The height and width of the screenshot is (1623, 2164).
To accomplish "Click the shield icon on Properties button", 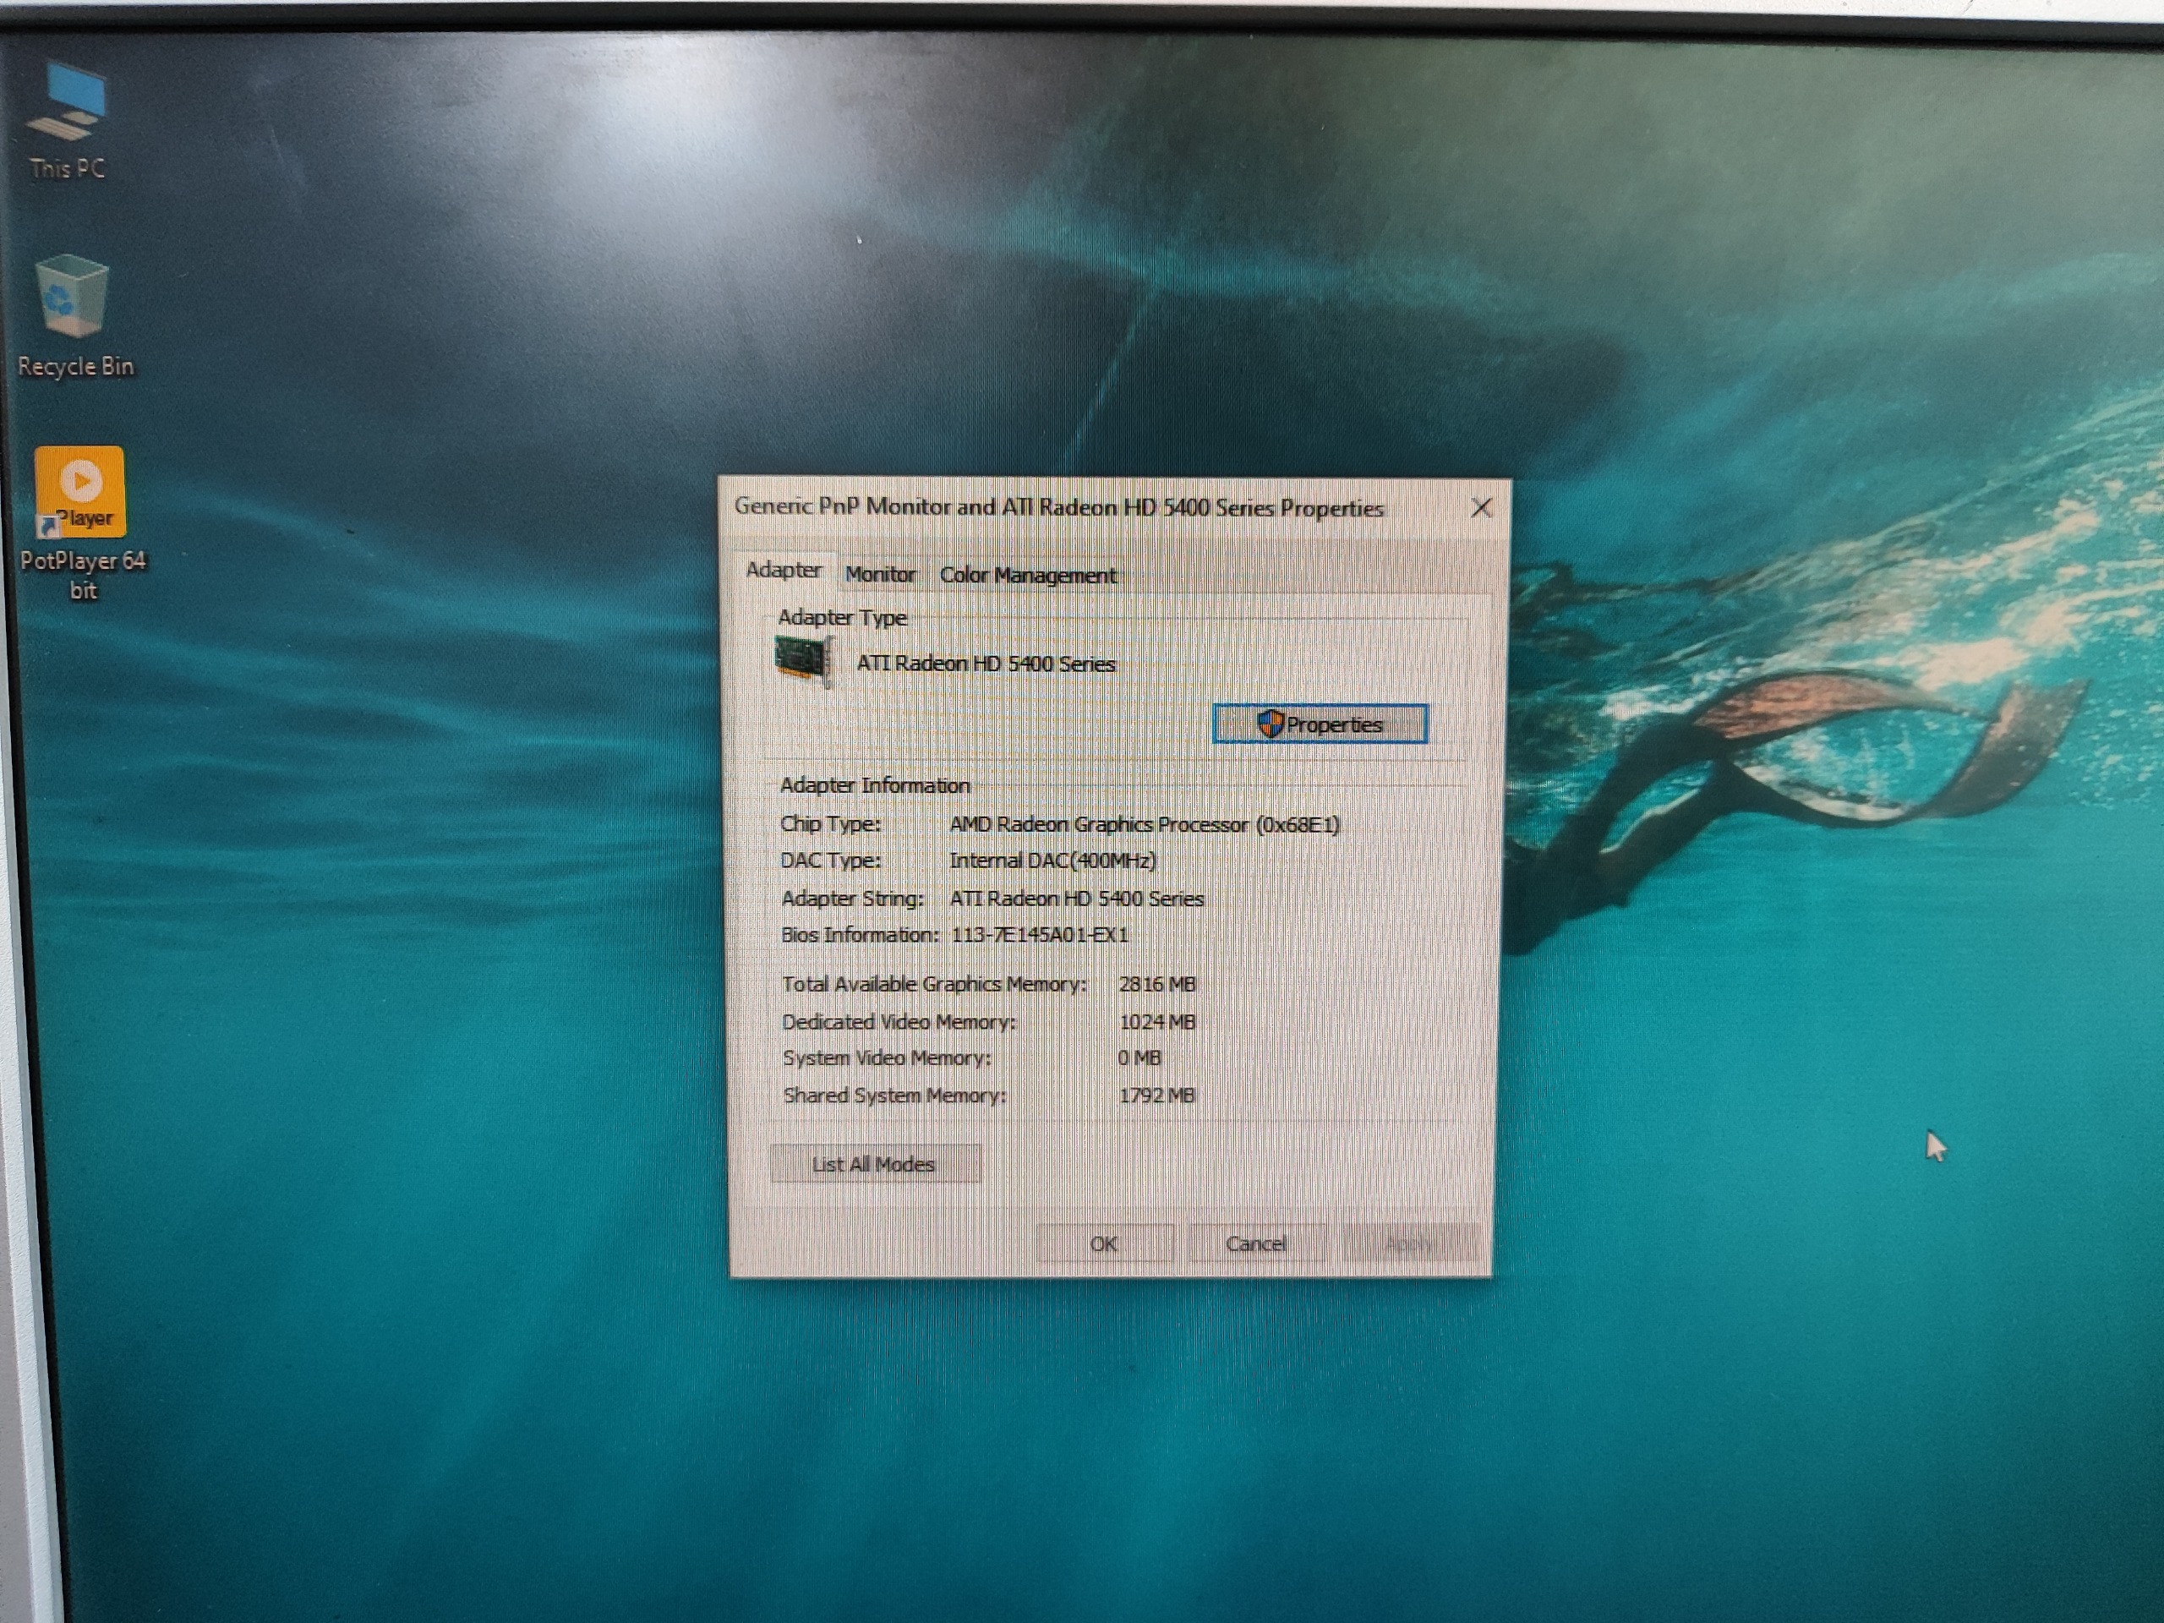I will (1270, 724).
